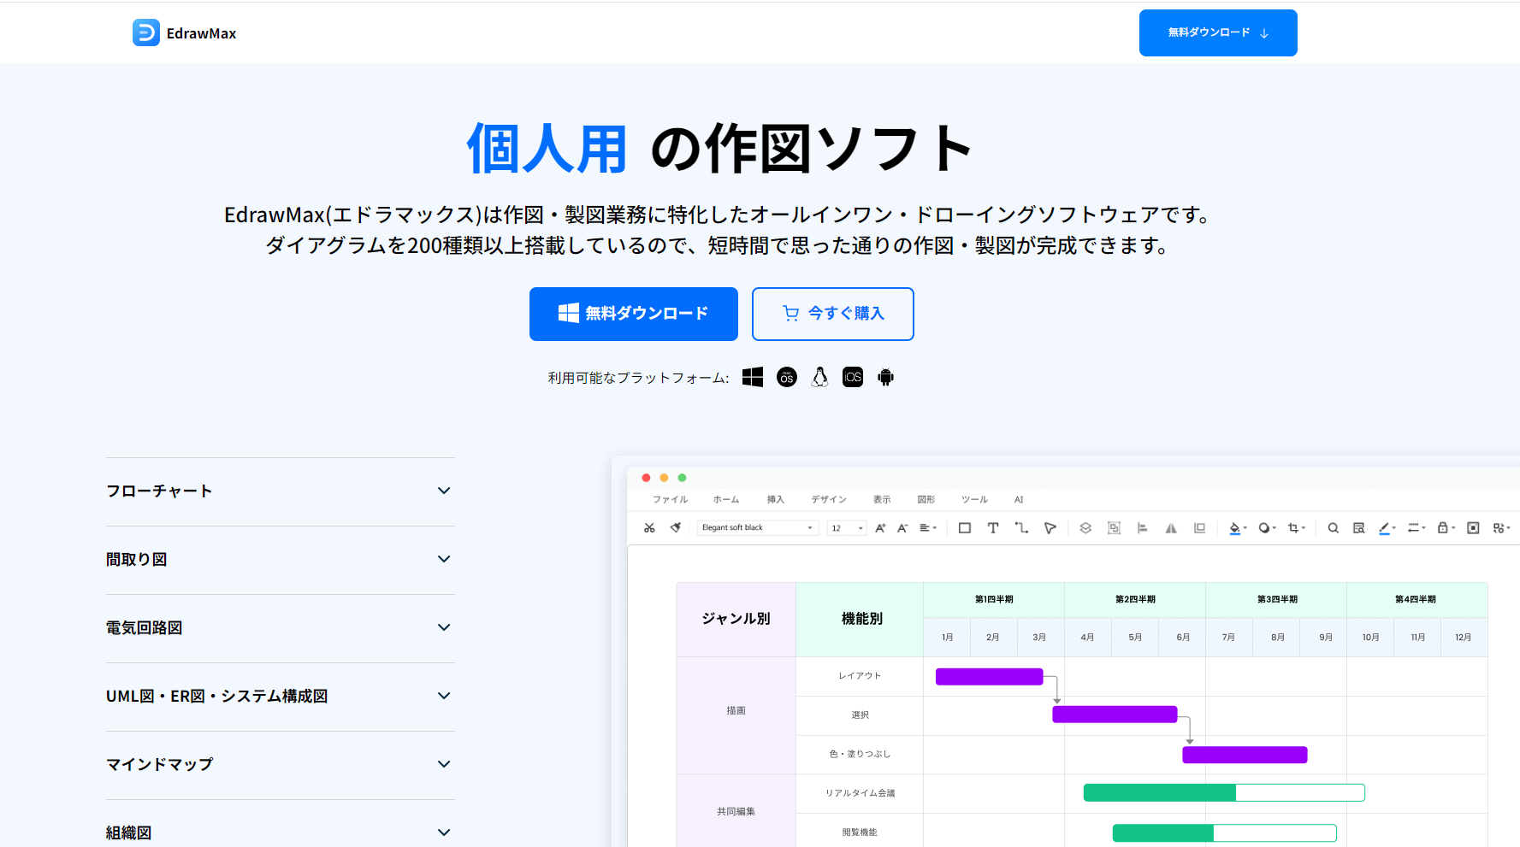Image resolution: width=1520 pixels, height=847 pixels.
Task: Click the purple レイアウト Gantt bar
Action: pos(990,677)
